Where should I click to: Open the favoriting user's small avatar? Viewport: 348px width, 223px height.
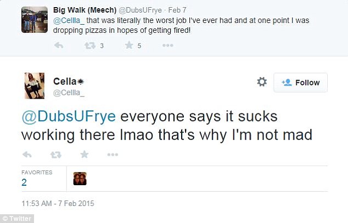[80, 179]
